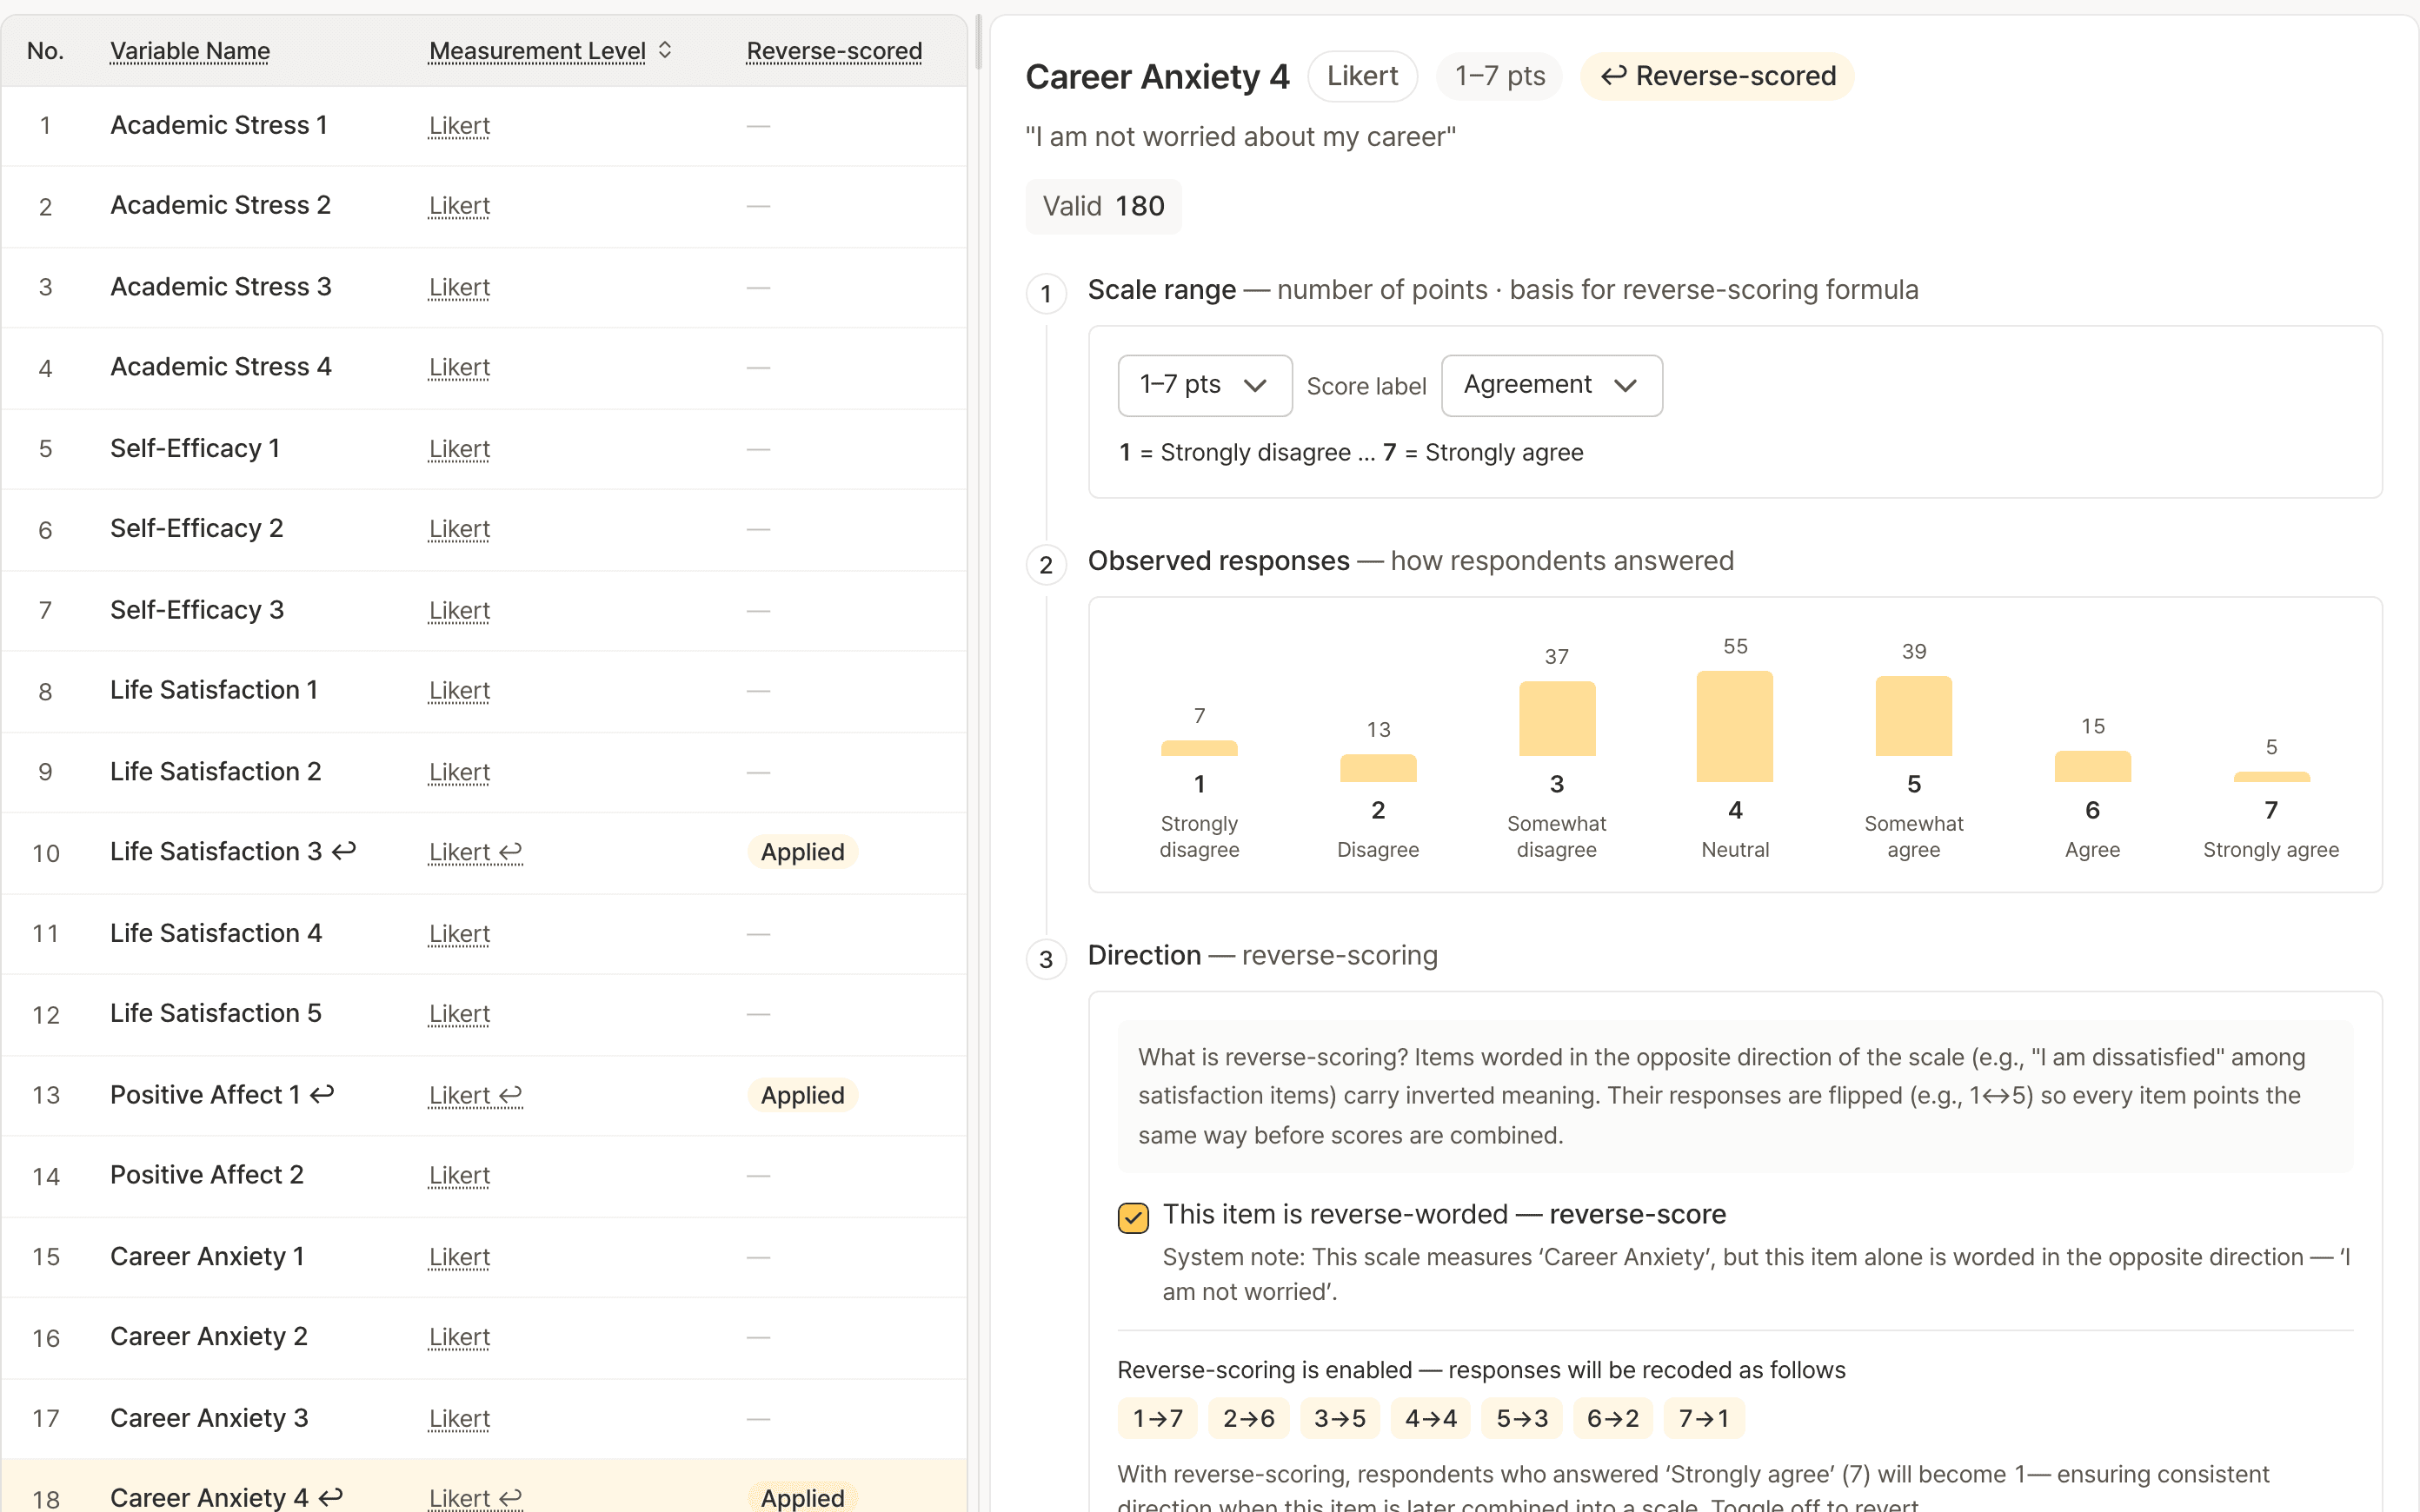
Task: Click the 2→6 recode chip
Action: tap(1248, 1418)
